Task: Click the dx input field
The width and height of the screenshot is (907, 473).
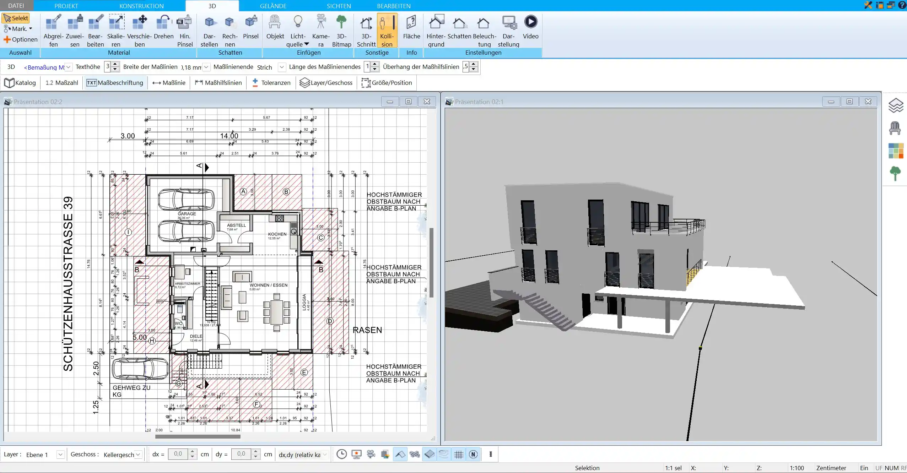Action: 178,454
